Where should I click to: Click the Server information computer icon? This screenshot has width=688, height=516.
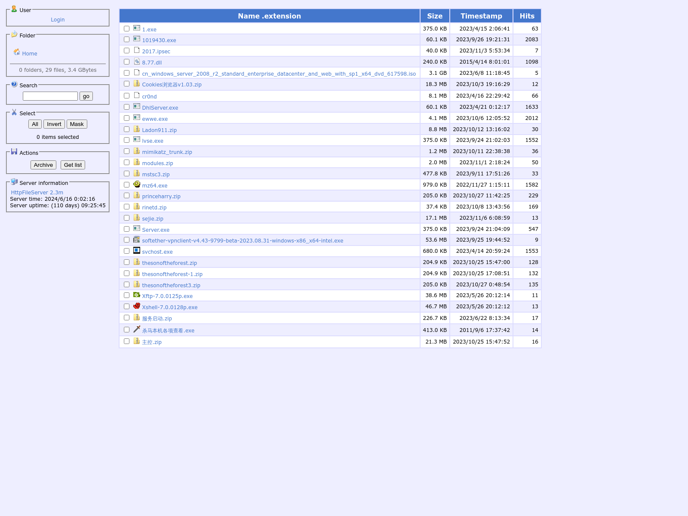pos(14,181)
